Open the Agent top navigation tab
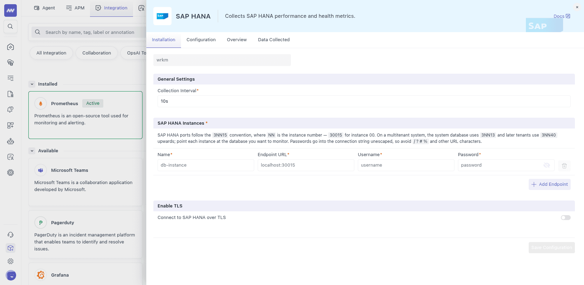 44,8
